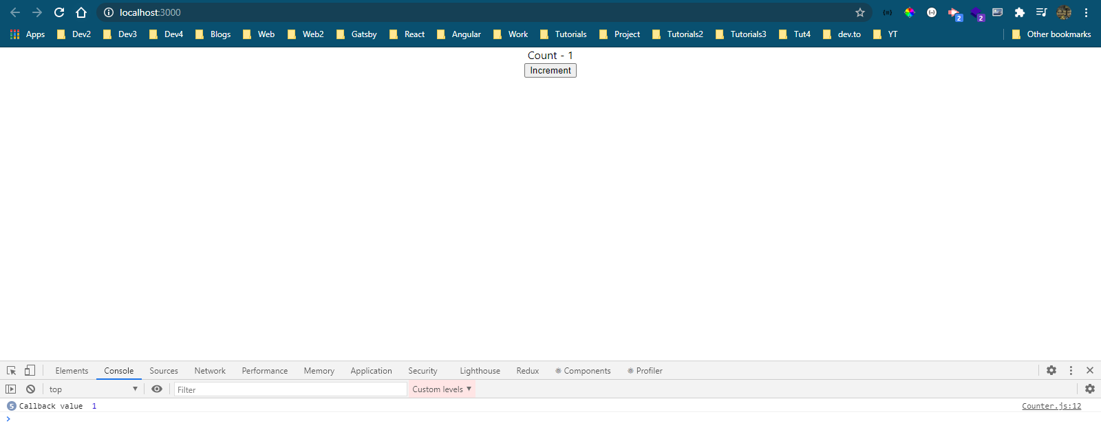The height and width of the screenshot is (432, 1101).
Task: Open the Counter.js:12 source link
Action: pyautogui.click(x=1051, y=406)
